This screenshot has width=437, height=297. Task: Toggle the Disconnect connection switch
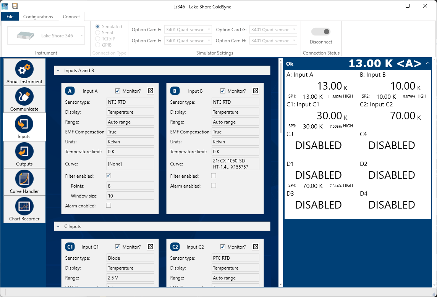(321, 32)
